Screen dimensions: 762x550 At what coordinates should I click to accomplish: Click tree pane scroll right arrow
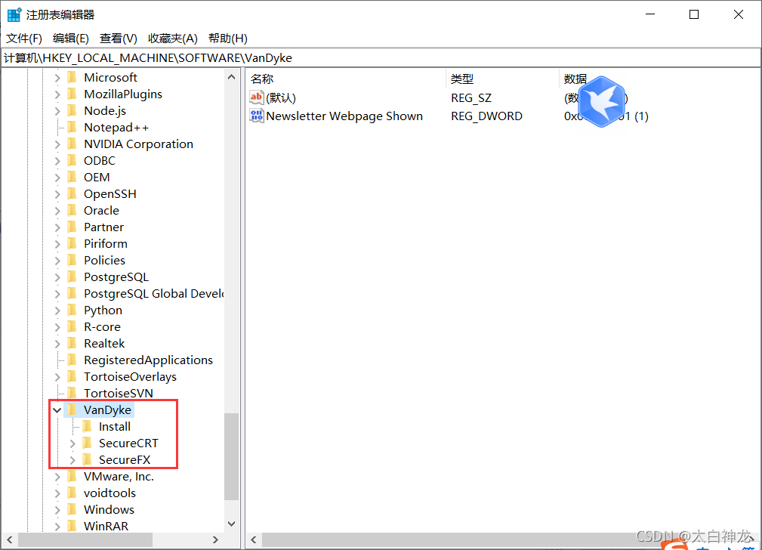pos(215,539)
